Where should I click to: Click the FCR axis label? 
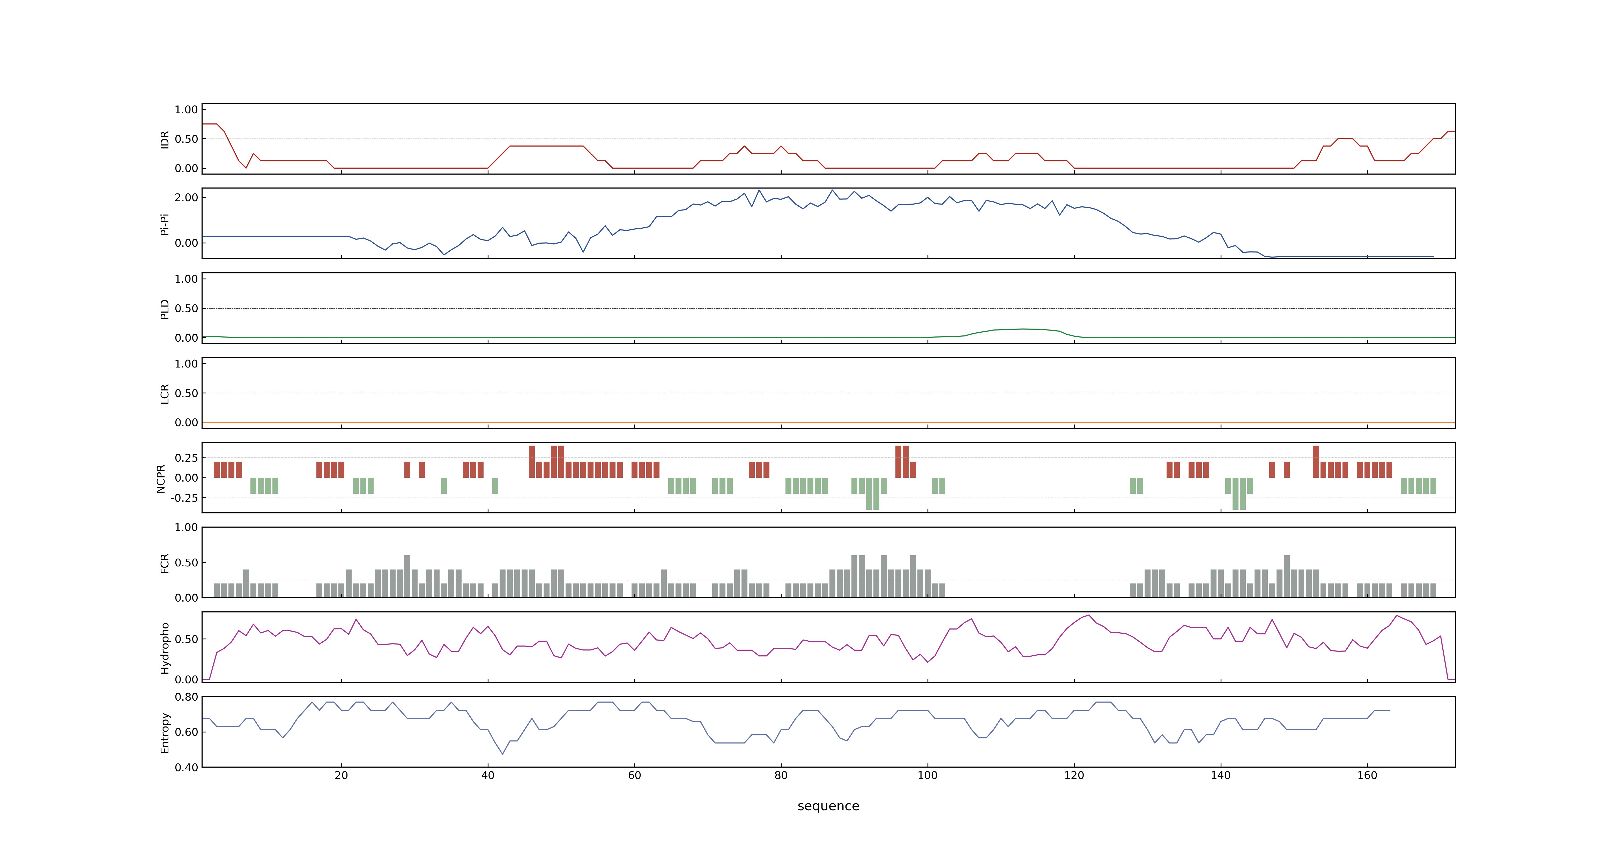pyautogui.click(x=165, y=563)
